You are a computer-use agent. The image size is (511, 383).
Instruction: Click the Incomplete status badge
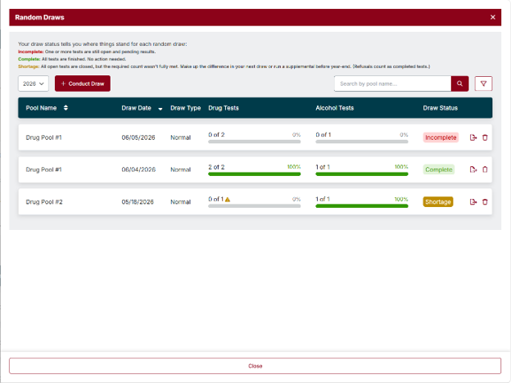[441, 137]
